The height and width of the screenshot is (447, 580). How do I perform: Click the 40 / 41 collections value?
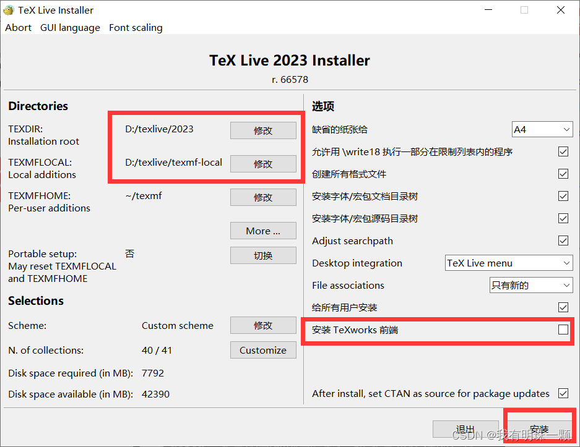click(157, 350)
